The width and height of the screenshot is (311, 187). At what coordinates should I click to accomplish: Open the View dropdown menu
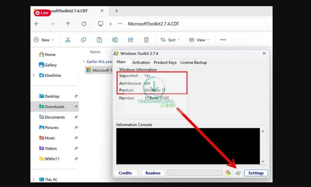[x=199, y=40]
